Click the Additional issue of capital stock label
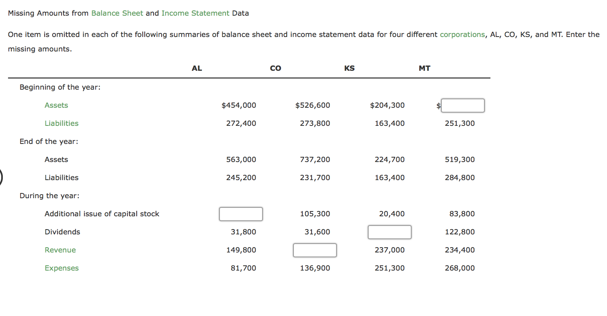Viewport: 607px width, 316px height. pos(102,213)
